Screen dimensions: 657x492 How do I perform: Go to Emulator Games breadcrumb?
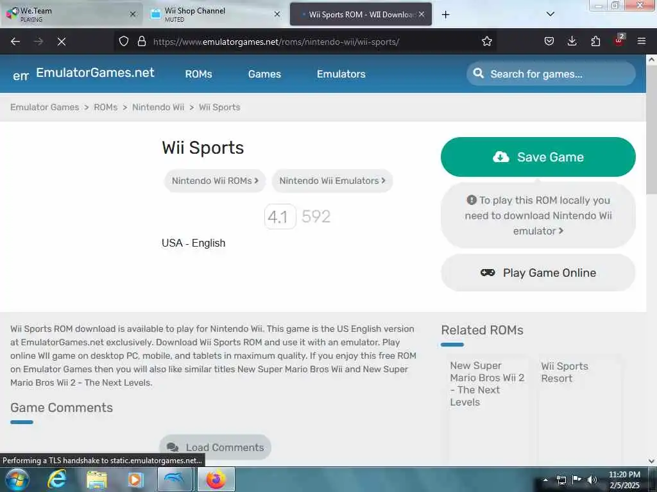[x=44, y=107]
